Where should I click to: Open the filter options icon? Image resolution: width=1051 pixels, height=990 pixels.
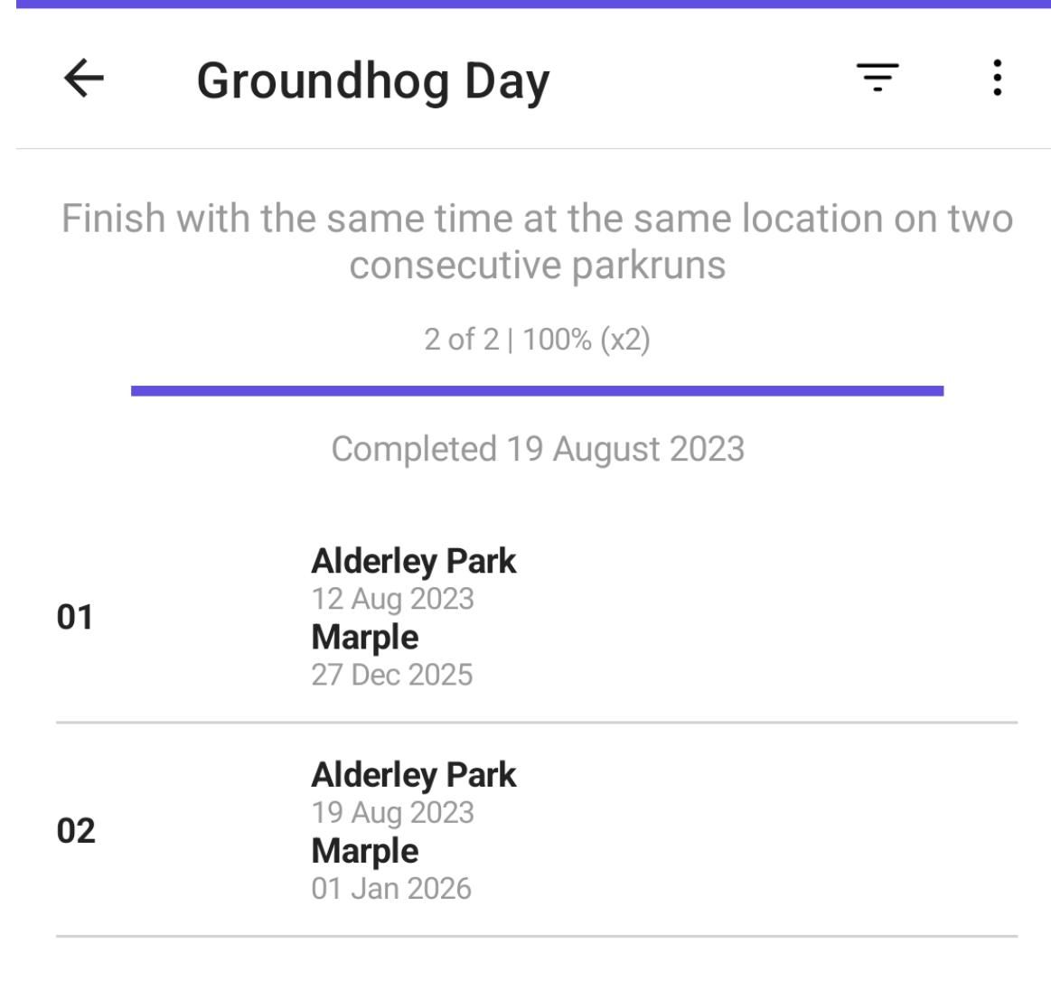coord(877,79)
